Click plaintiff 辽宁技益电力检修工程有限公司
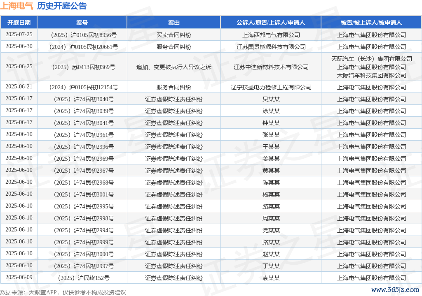422x296 pixels. coord(271,87)
